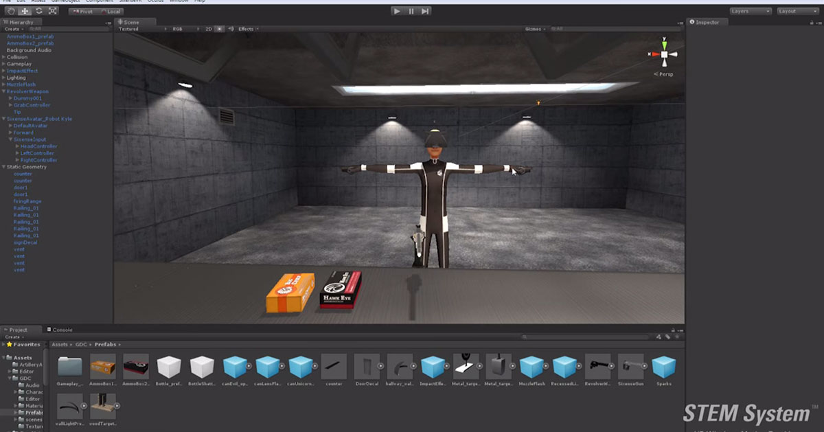Toggle scene lighting sun icon

220,30
